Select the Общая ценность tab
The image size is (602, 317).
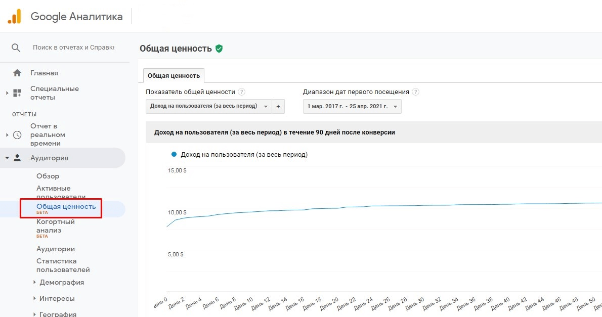click(174, 76)
